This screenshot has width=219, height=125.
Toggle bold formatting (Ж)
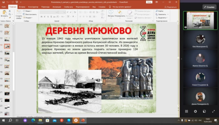41,17
